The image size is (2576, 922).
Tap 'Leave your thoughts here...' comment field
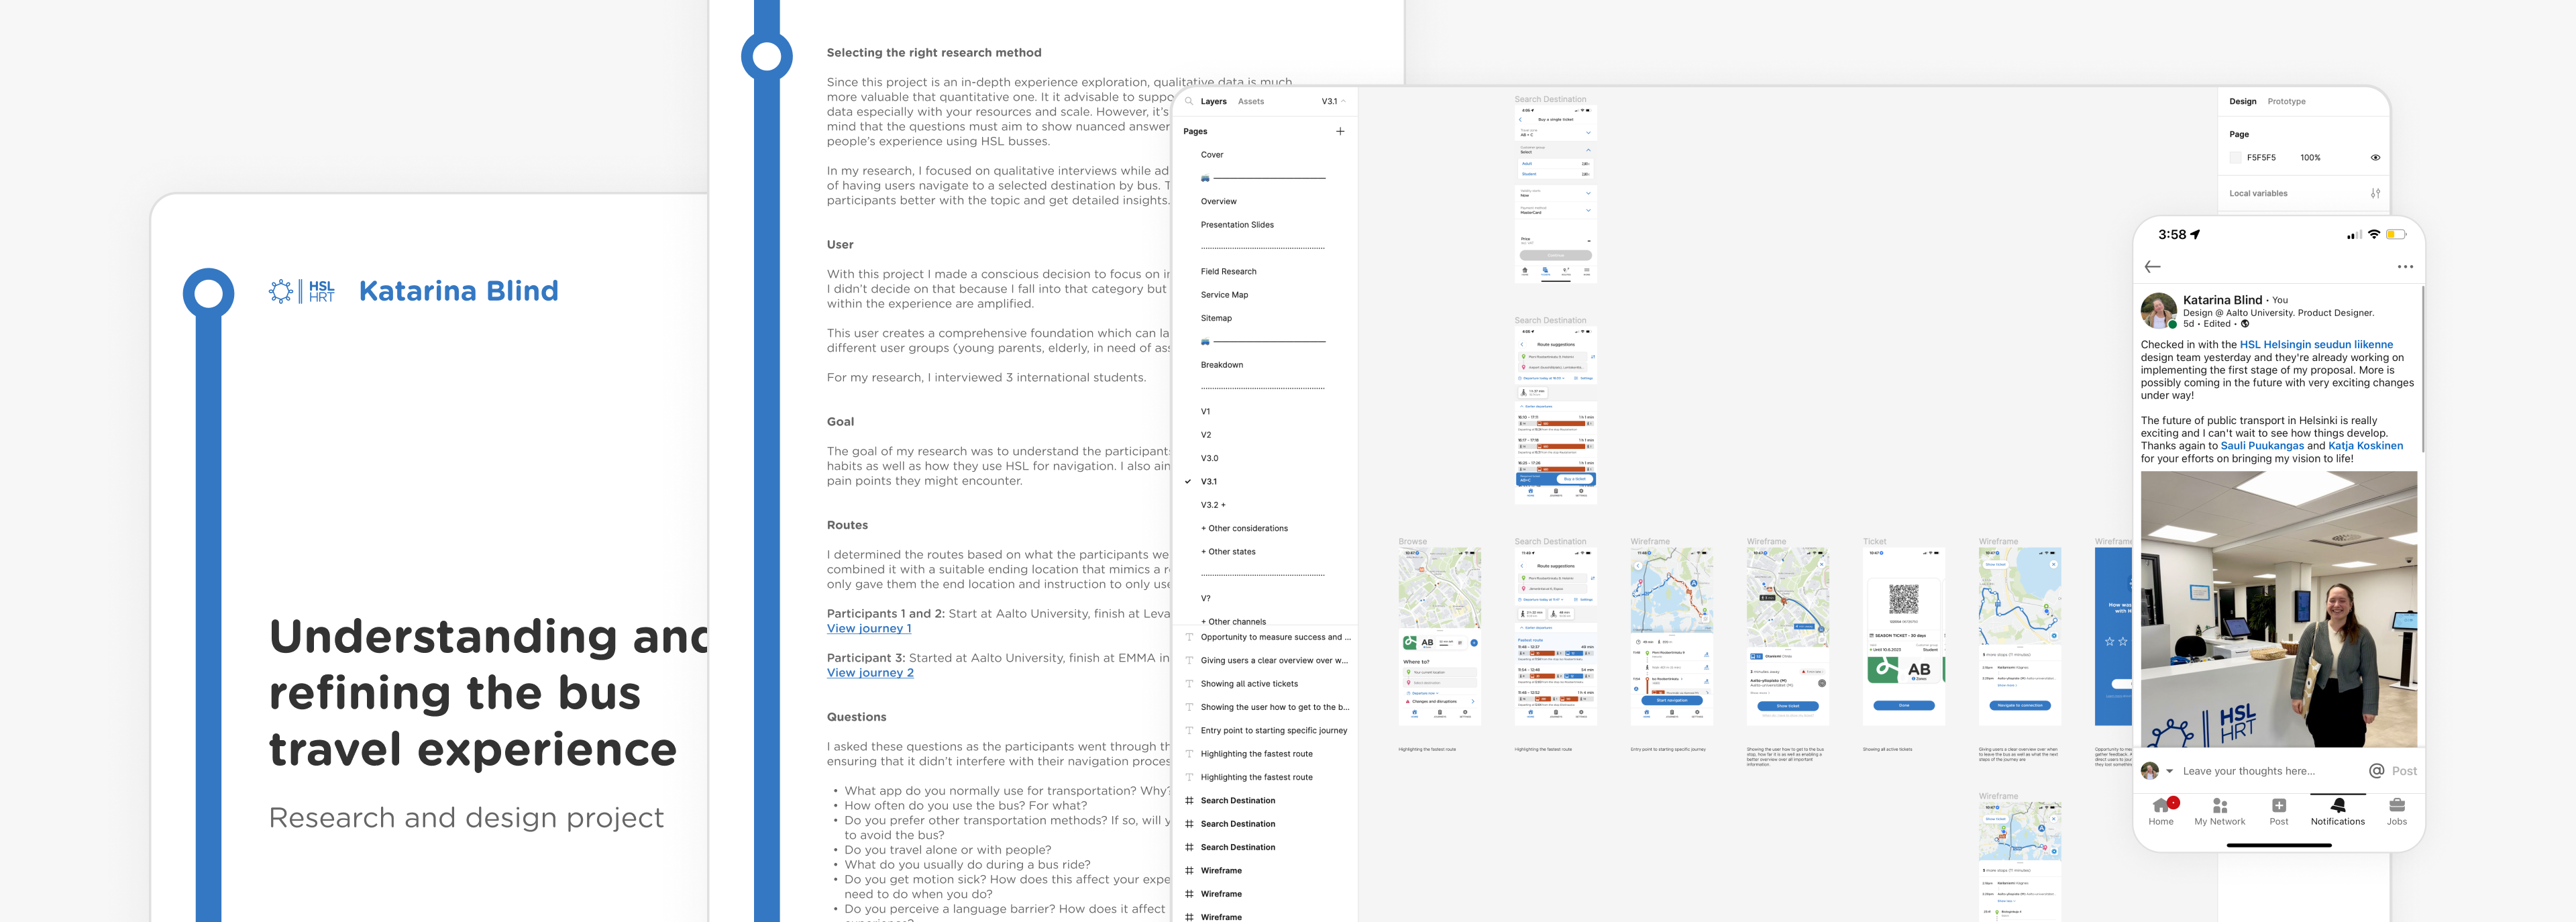click(2248, 771)
